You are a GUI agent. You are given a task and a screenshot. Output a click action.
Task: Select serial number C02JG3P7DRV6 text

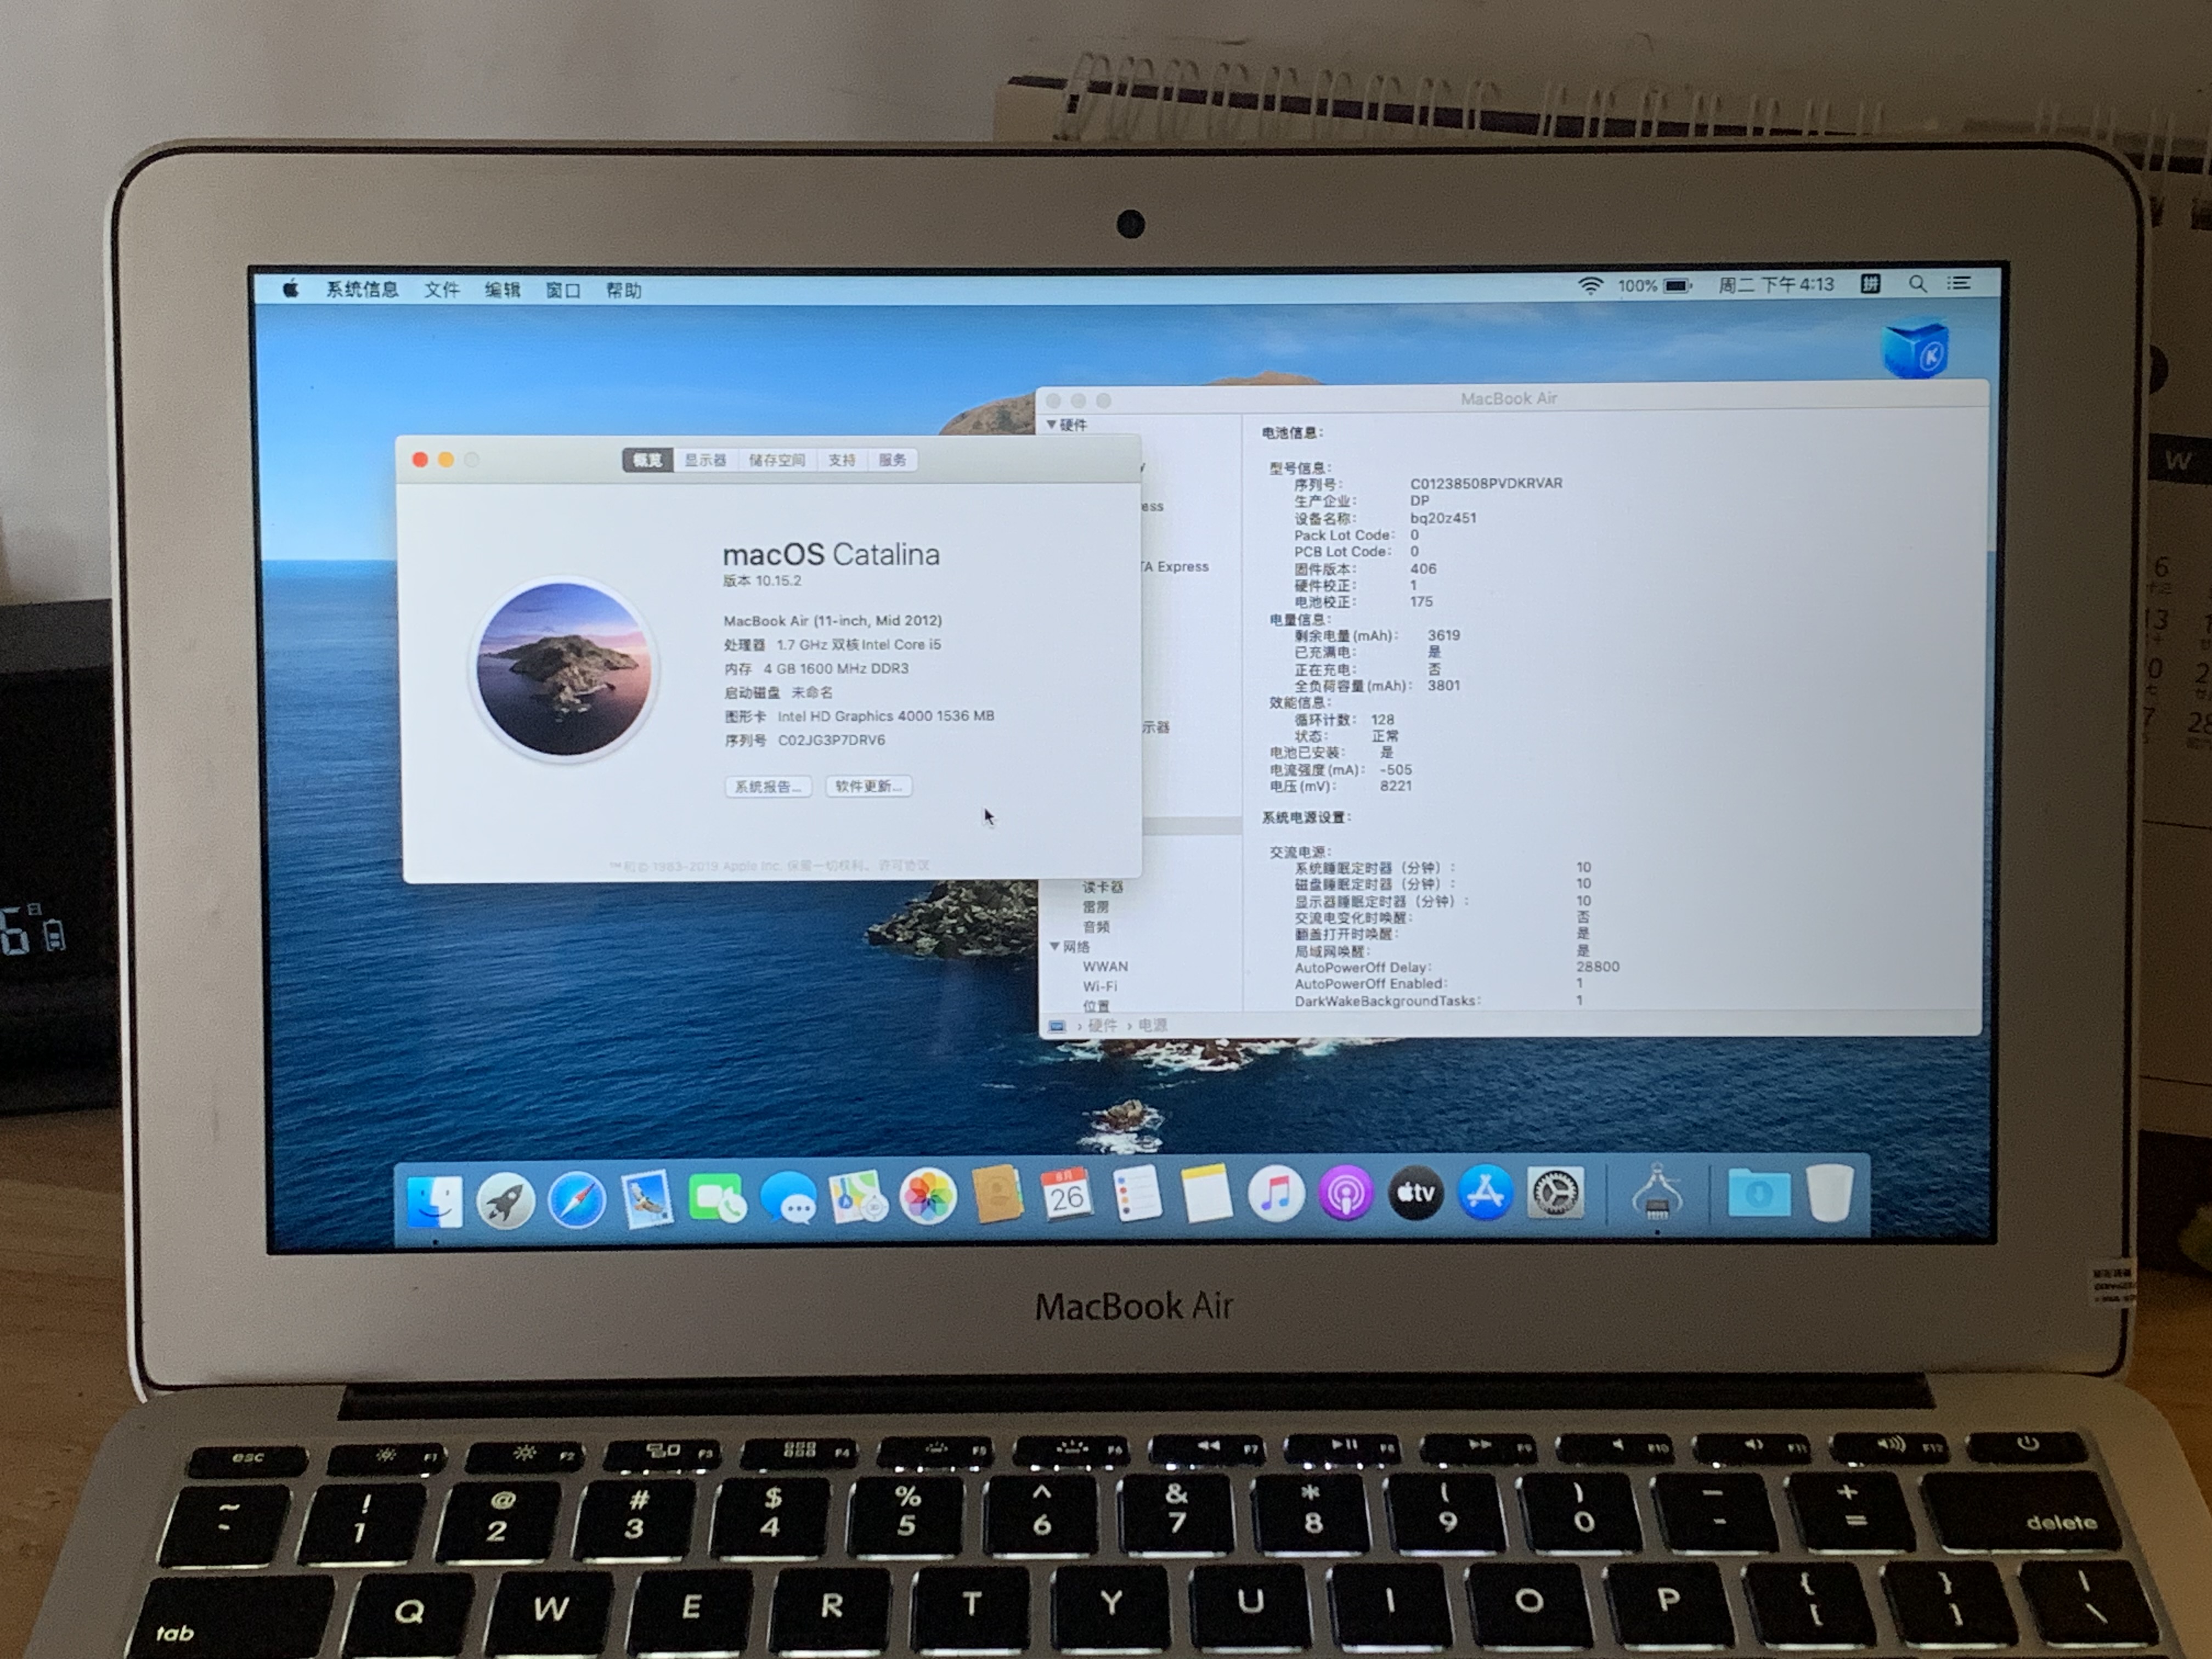[x=831, y=740]
